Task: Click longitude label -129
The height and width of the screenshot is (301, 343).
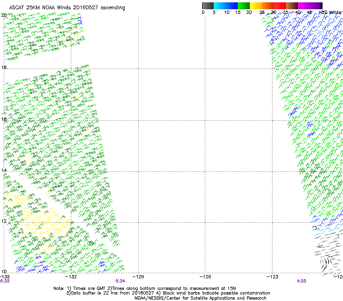Action: (x=138, y=277)
